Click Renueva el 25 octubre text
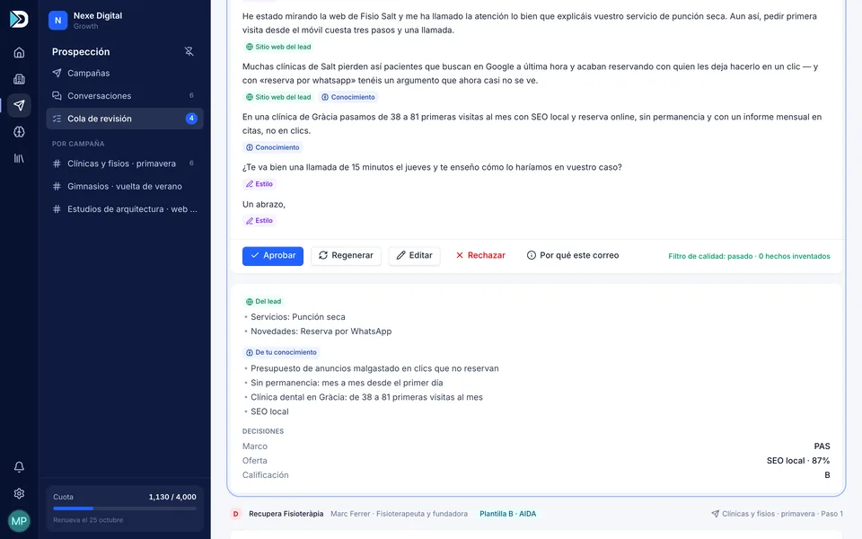This screenshot has height=539, width=862. [x=88, y=520]
